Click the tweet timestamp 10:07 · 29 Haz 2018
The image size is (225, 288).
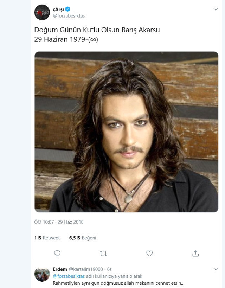click(59, 222)
